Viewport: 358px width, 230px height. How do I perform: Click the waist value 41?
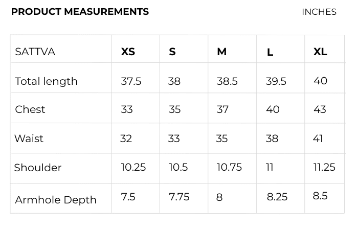318,139
